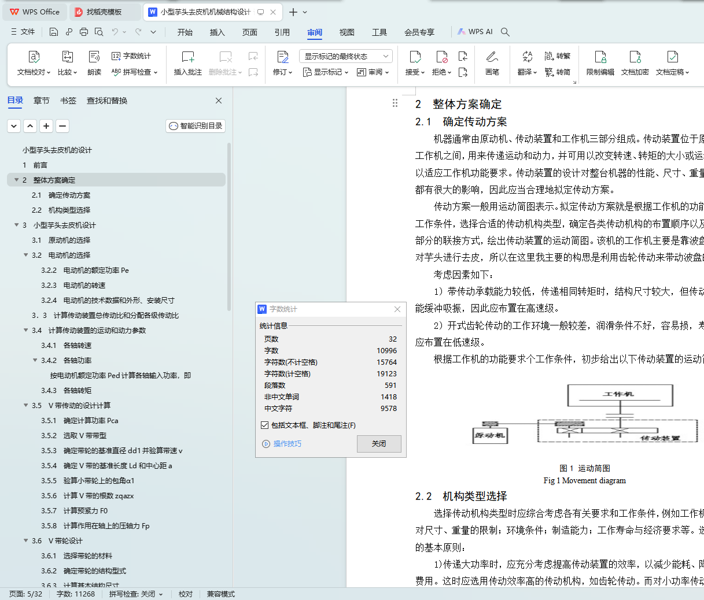This screenshot has width=704, height=600.
Task: Convert text with 转繁 to traditional
Action: [x=558, y=56]
